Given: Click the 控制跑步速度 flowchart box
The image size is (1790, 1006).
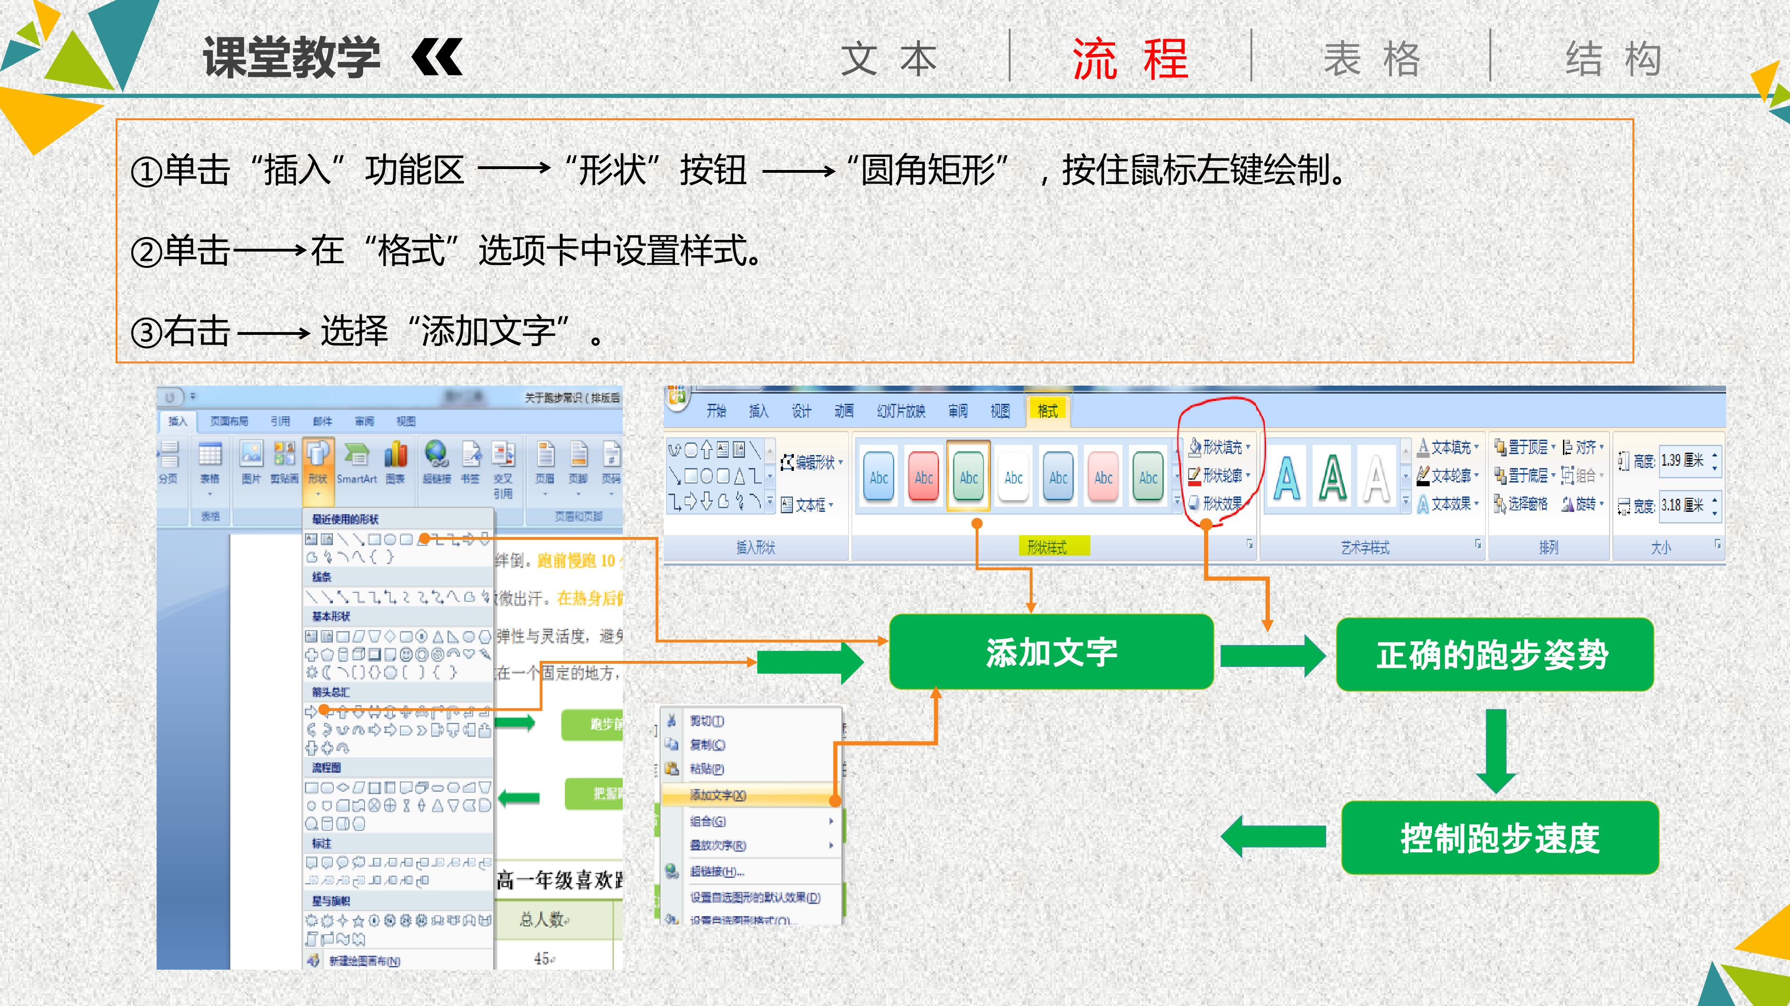Looking at the screenshot, I should (1500, 838).
